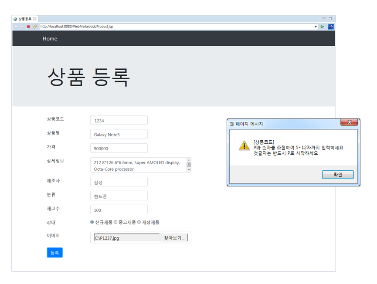
Task: Close the 상품등록 tab with its X icon
Action: [35, 19]
